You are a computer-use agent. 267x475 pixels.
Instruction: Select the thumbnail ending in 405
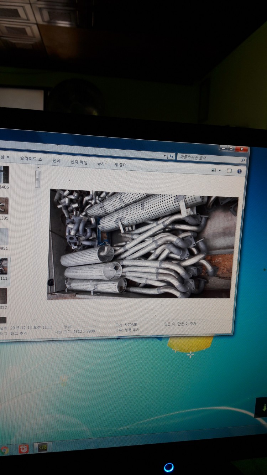[x=4, y=177]
